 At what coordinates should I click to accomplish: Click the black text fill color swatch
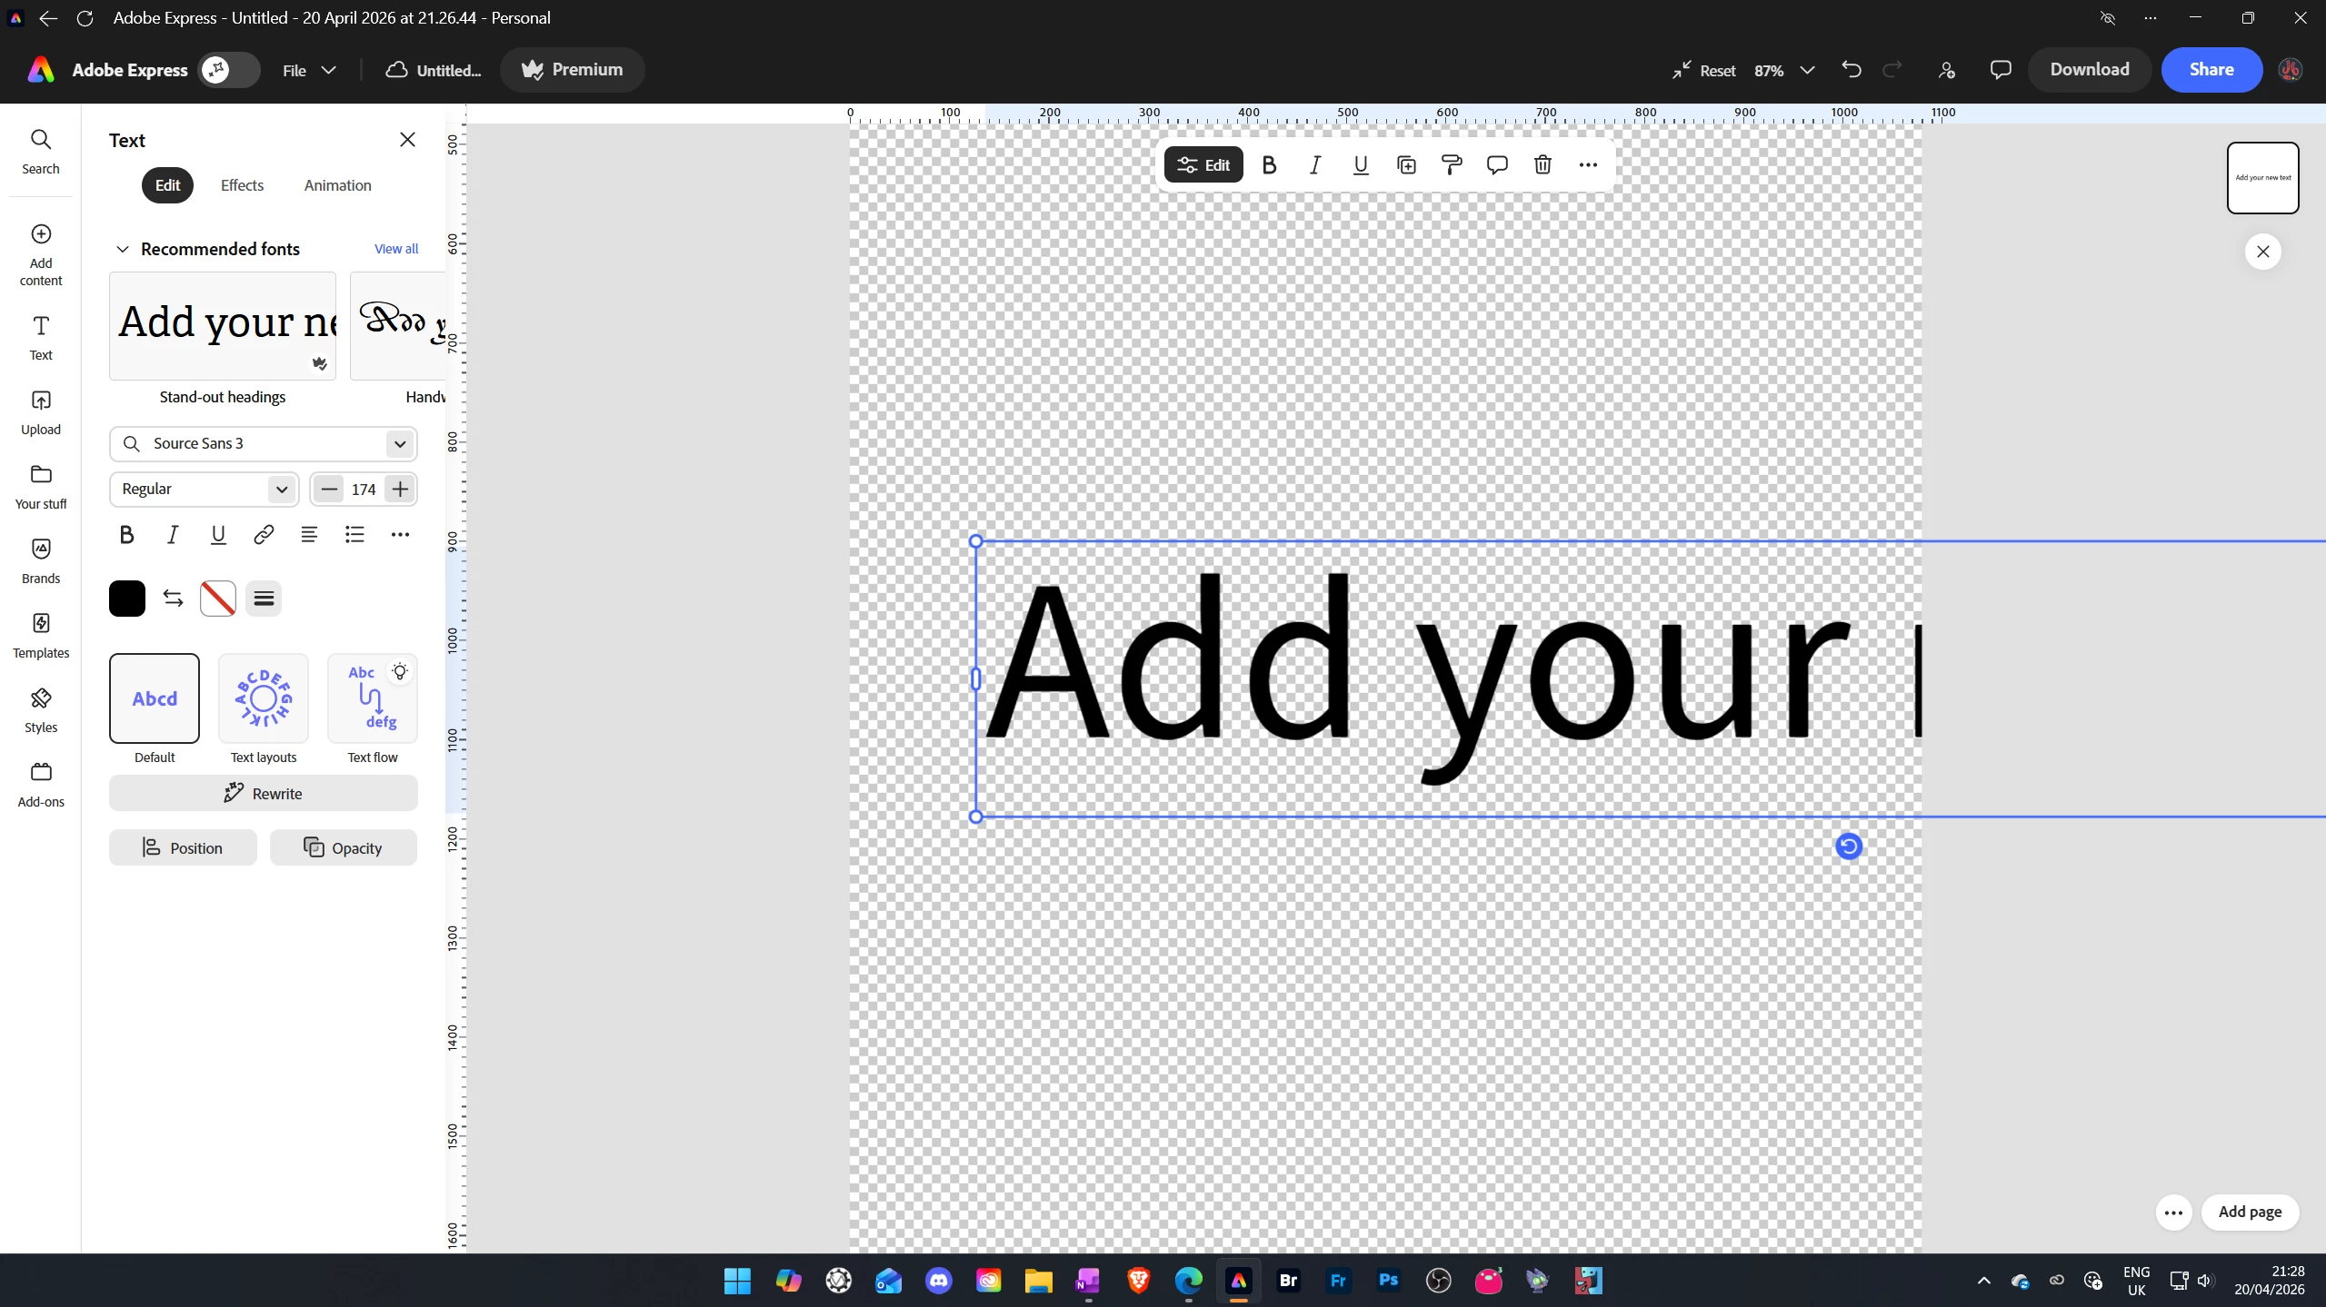point(127,598)
